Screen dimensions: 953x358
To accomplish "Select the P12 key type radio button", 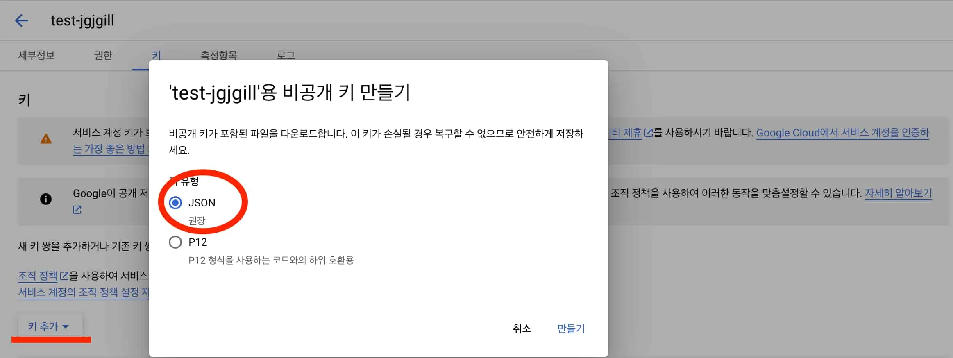I will 175,242.
